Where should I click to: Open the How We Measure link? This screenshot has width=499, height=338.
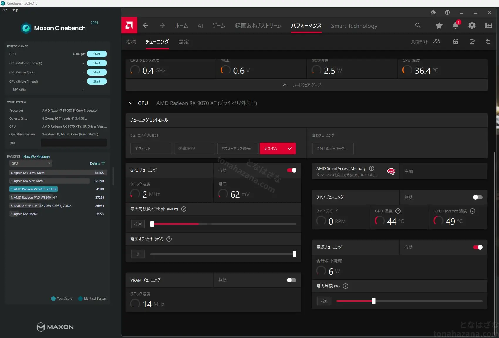(x=36, y=157)
